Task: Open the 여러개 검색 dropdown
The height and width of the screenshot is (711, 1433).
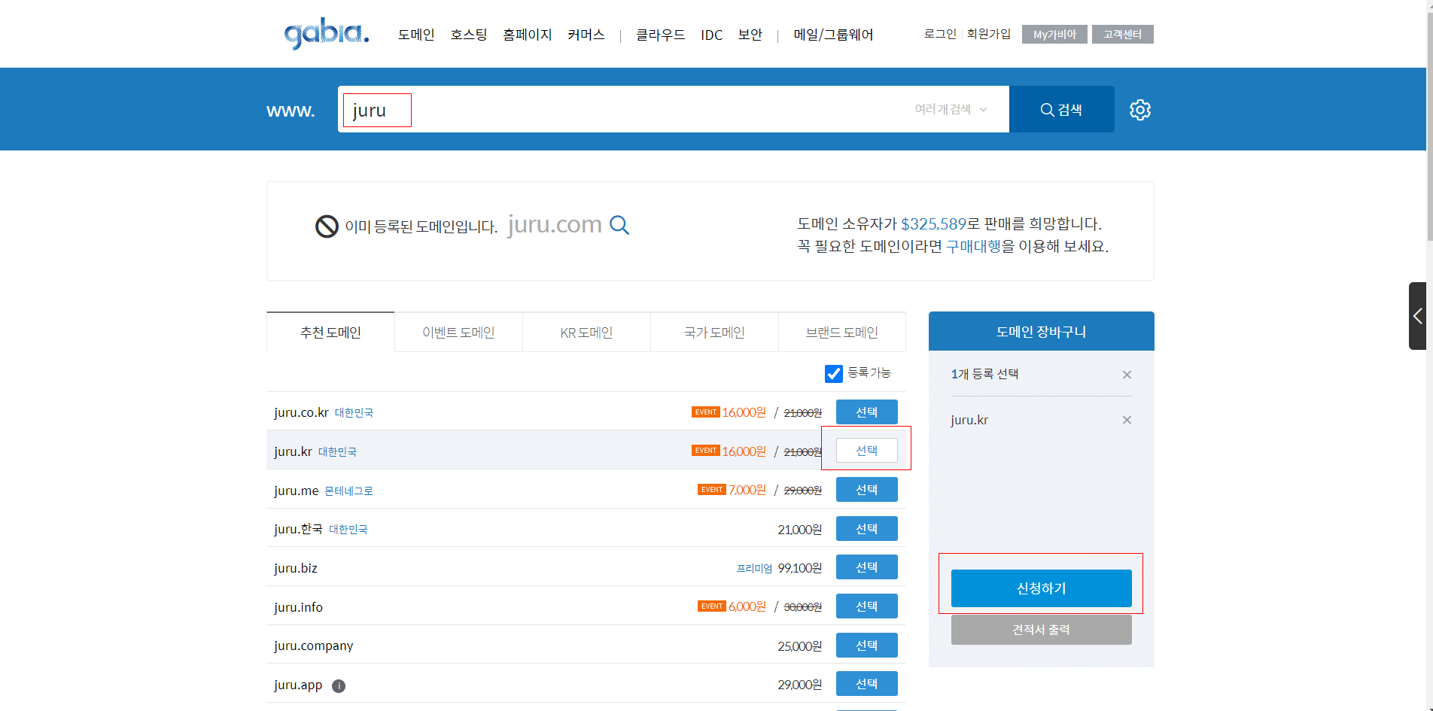Action: [951, 109]
